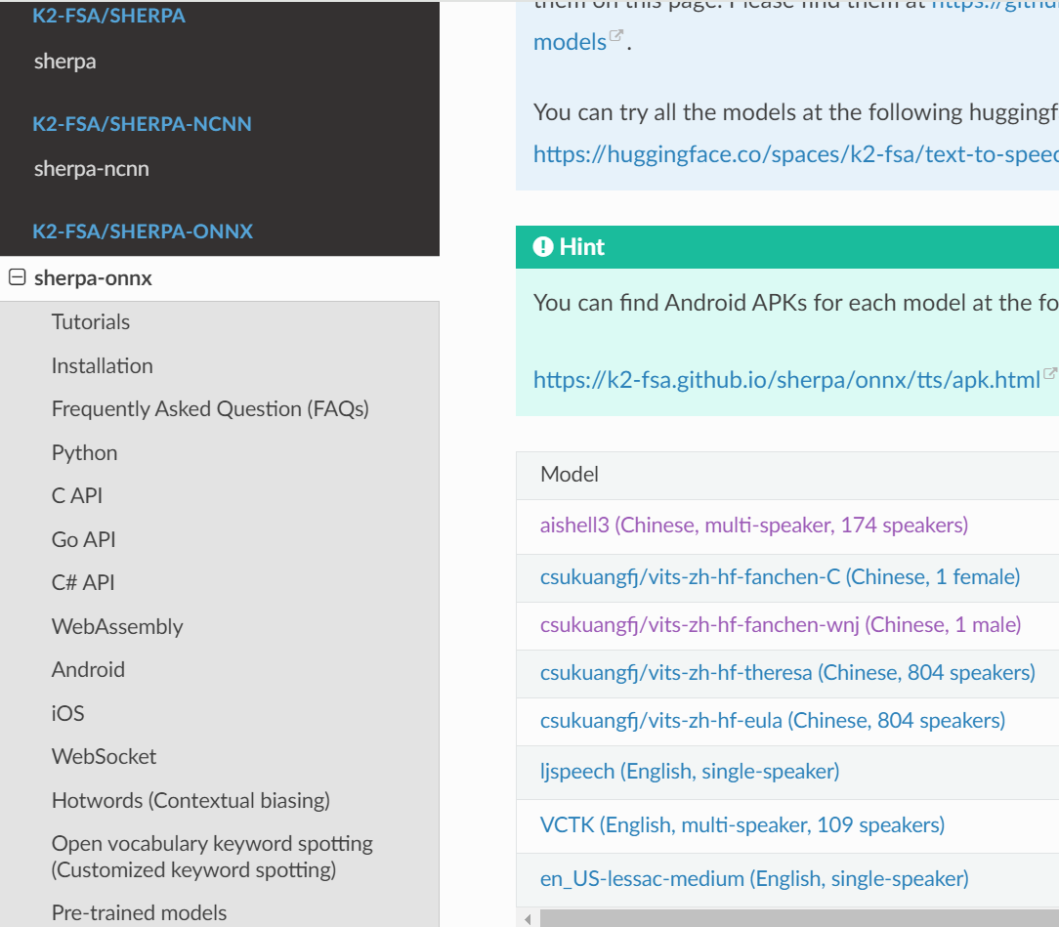Viewport: 1059px width, 927px height.
Task: Go to Frequently Asked Question (FAQs)
Action: pyautogui.click(x=210, y=409)
